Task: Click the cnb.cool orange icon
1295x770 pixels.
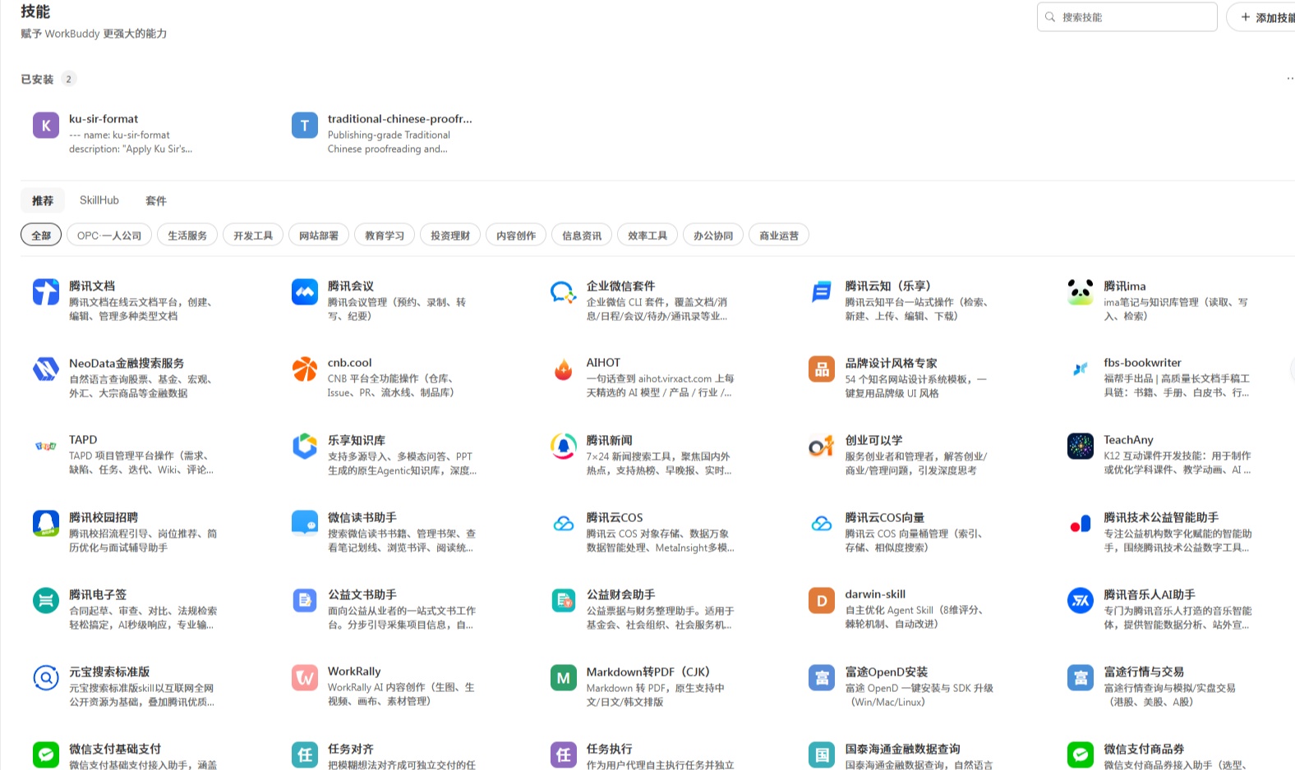Action: [x=305, y=369]
